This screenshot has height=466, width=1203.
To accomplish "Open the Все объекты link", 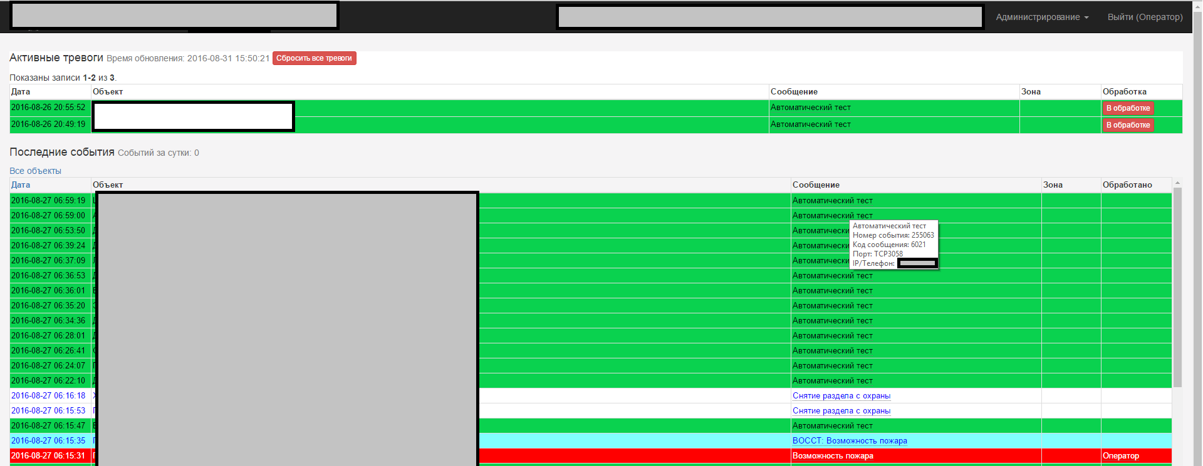I will click(35, 171).
